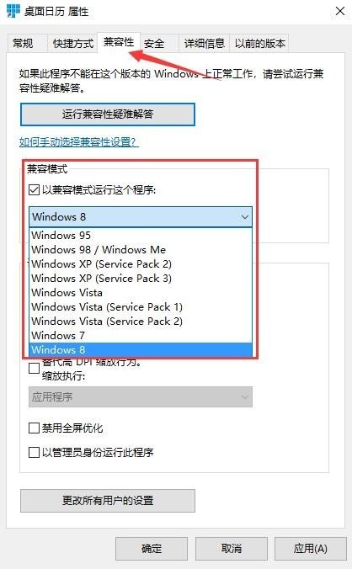Choose Windows 7 from the list
352x569 pixels.
point(141,335)
